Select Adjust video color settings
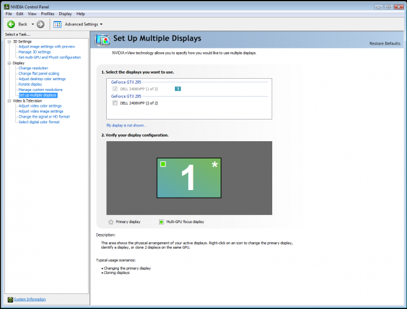The height and width of the screenshot is (309, 407). click(40, 106)
